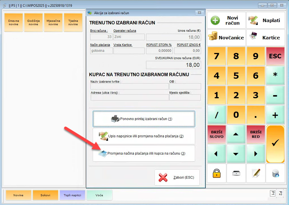The width and height of the screenshot is (289, 205).
Task: Switch to the P2 tab
Action: 280,193
